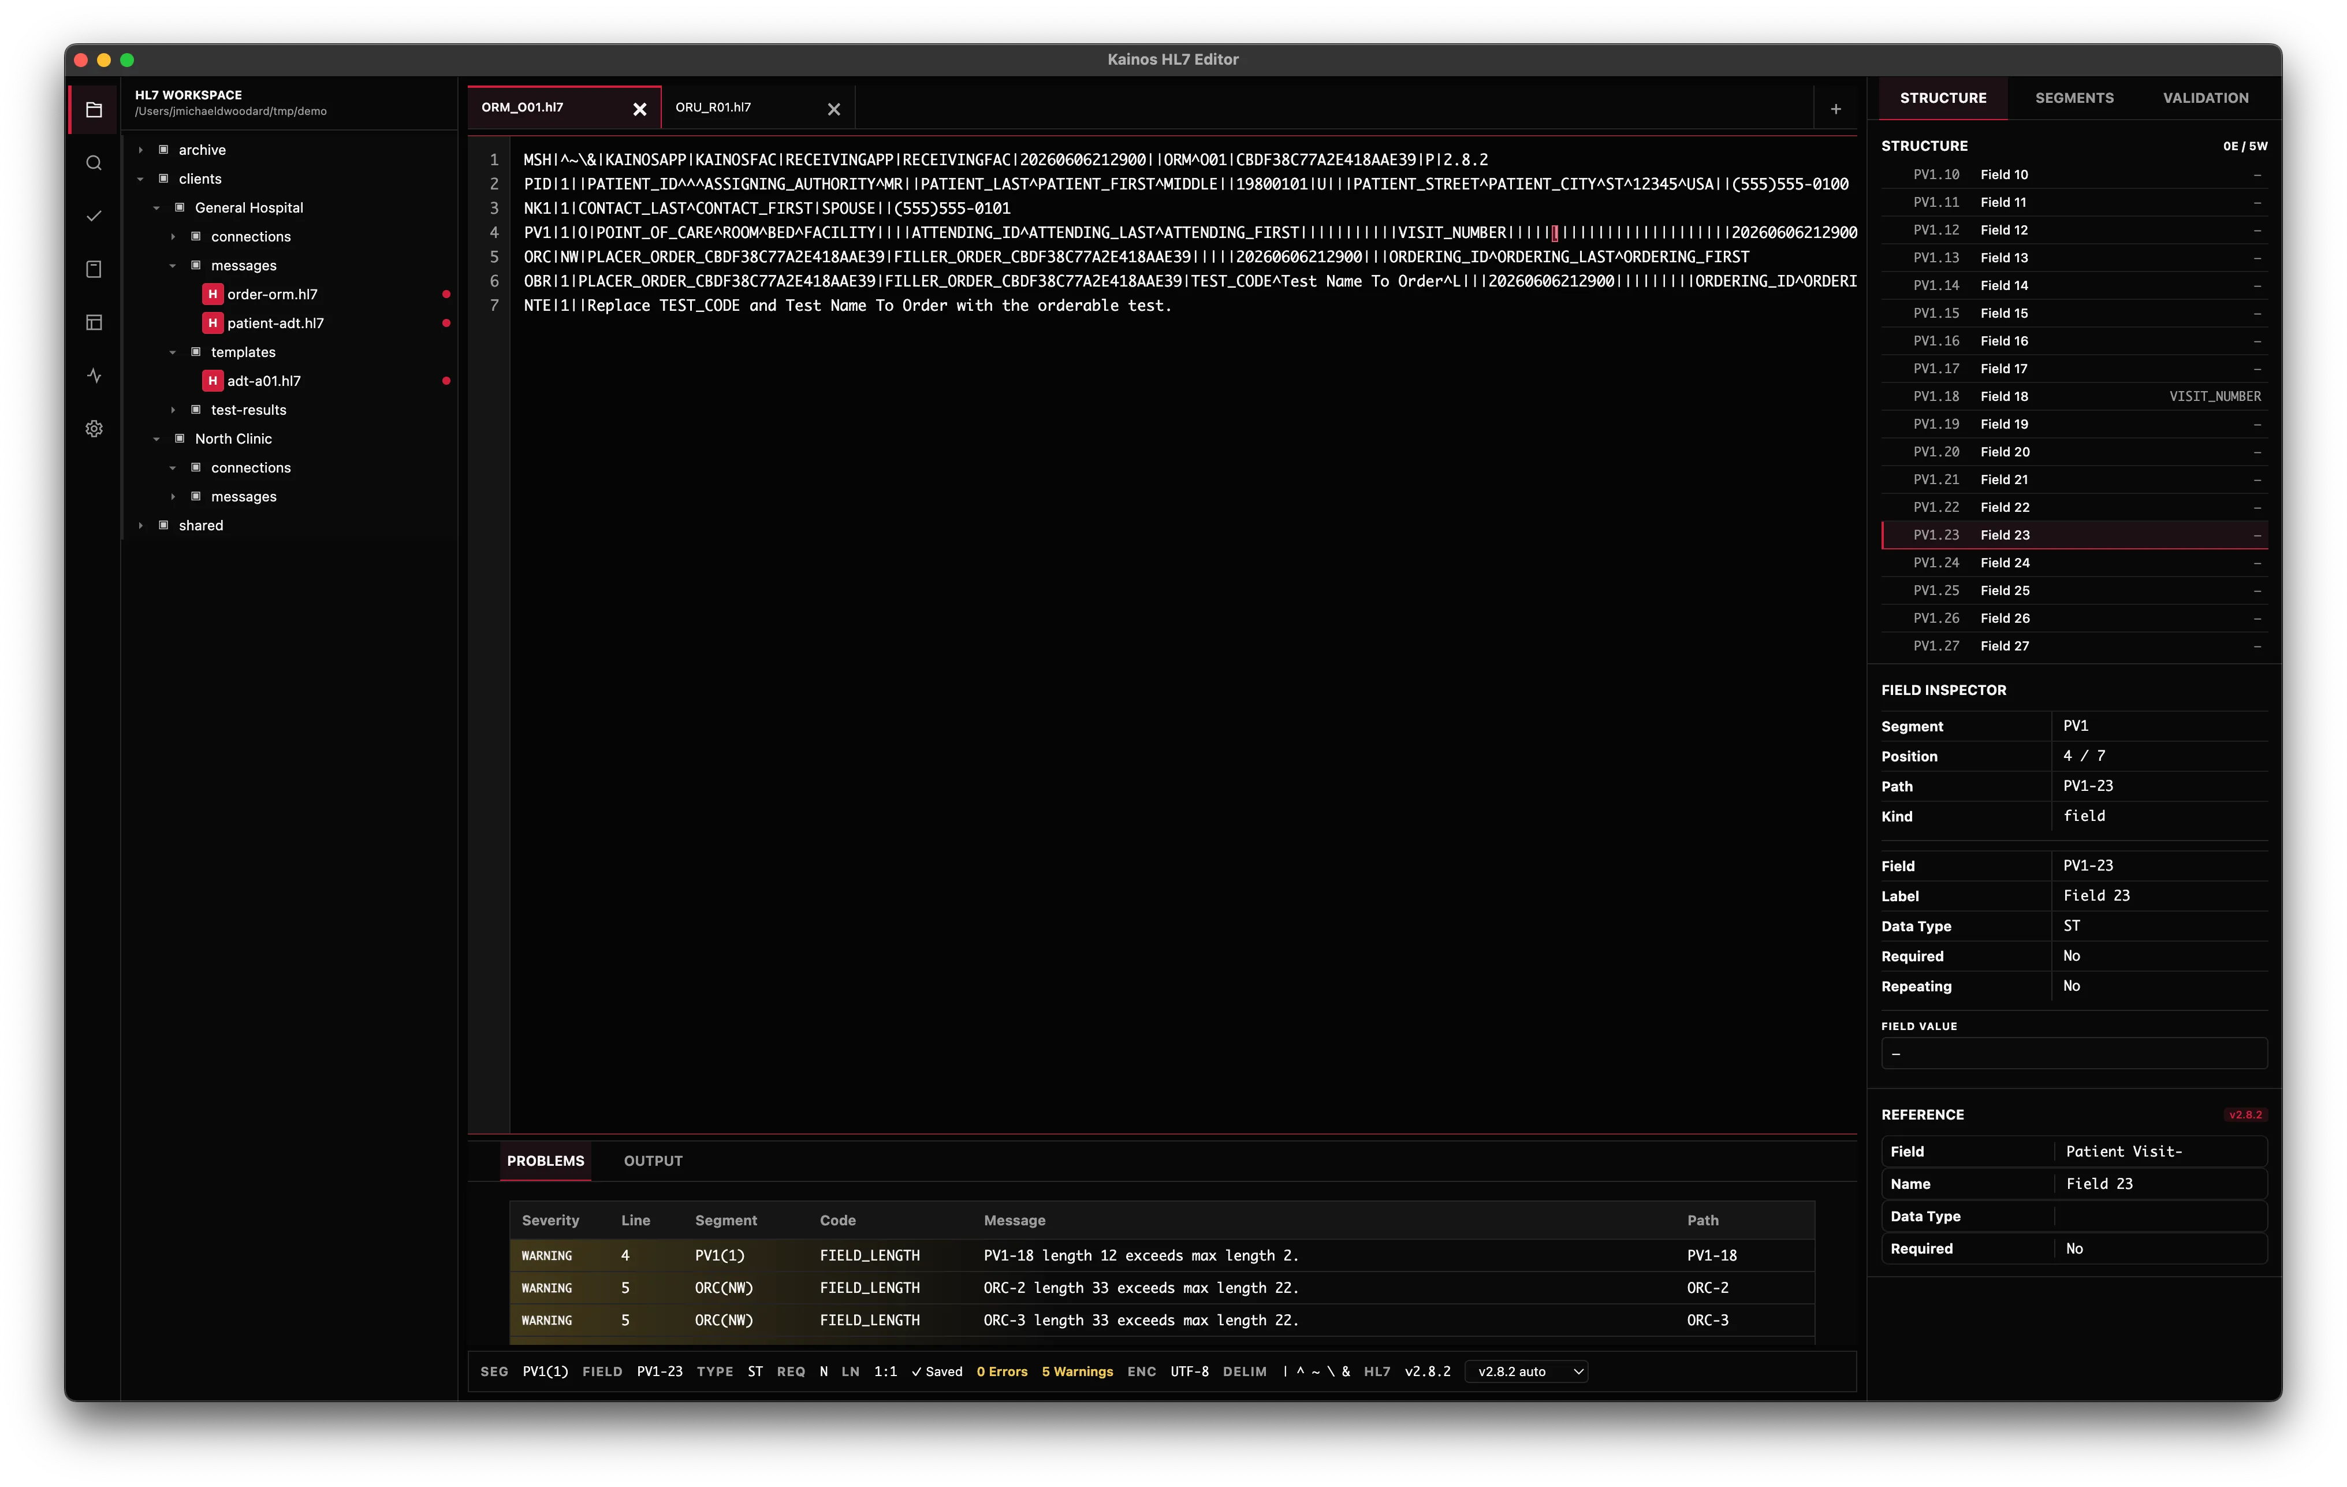
Task: Click the Saved status indicator
Action: tap(937, 1371)
